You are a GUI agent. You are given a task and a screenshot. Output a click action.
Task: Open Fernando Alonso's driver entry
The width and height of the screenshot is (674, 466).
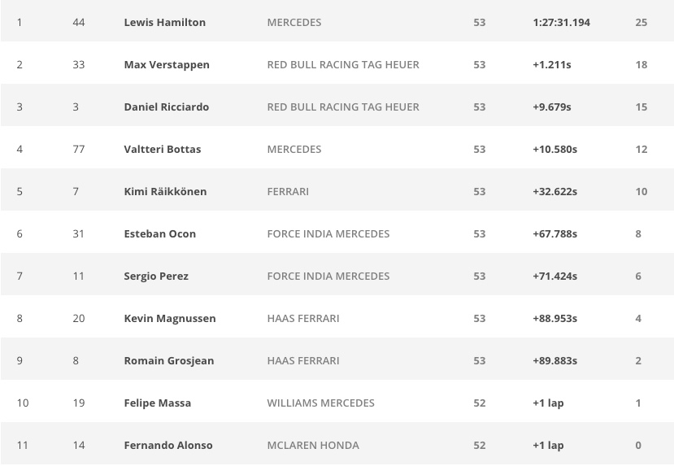168,445
